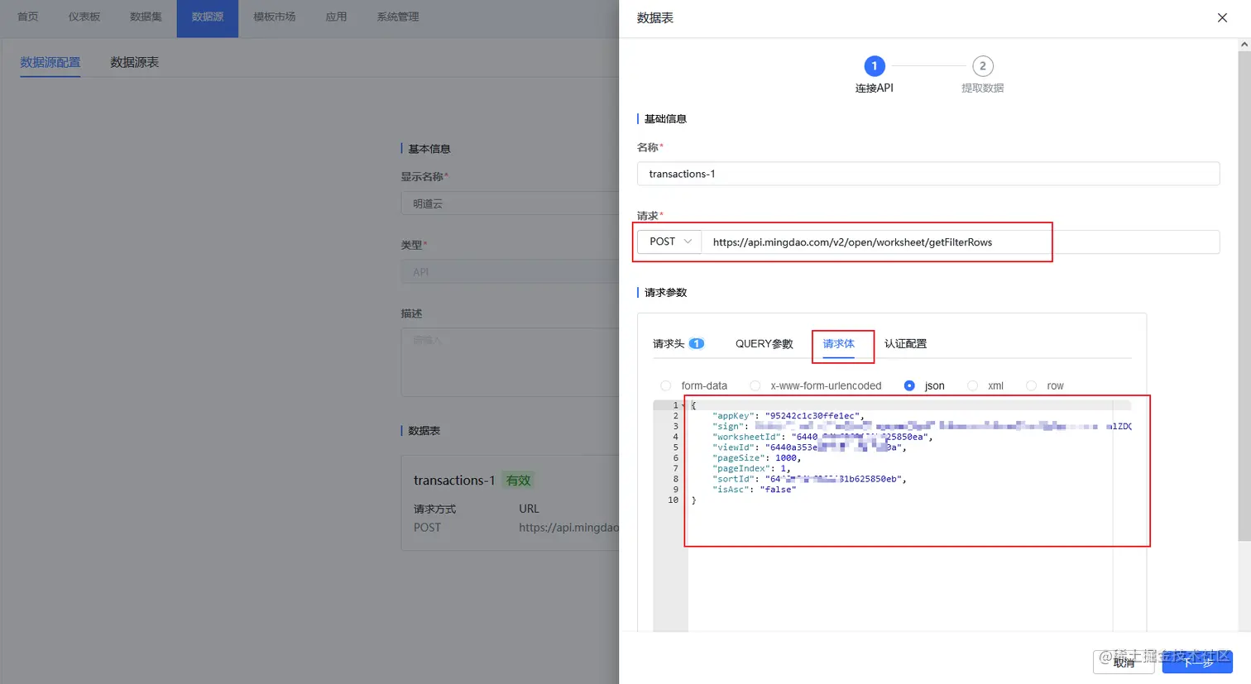Select the form-data radio option

coord(666,385)
